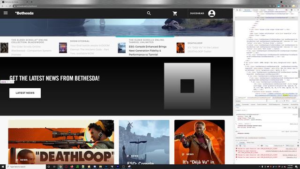This screenshot has height=169, width=300.
Task: Add new style rule plus icon
Action: click(293, 108)
